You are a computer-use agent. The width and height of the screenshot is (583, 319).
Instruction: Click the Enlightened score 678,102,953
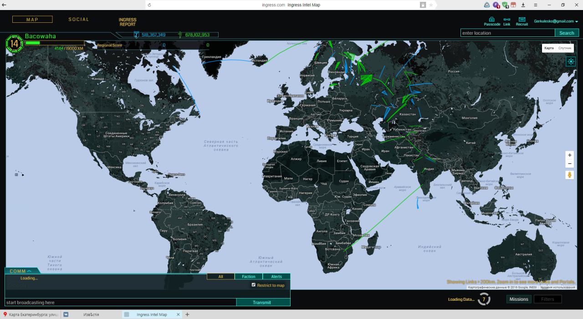197,35
